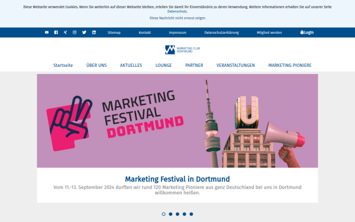Open the VERANSTALTUNGEN menu
This screenshot has width=355, height=222.
(x=235, y=65)
